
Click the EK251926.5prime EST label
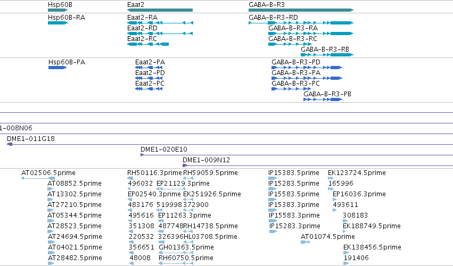pos(212,194)
